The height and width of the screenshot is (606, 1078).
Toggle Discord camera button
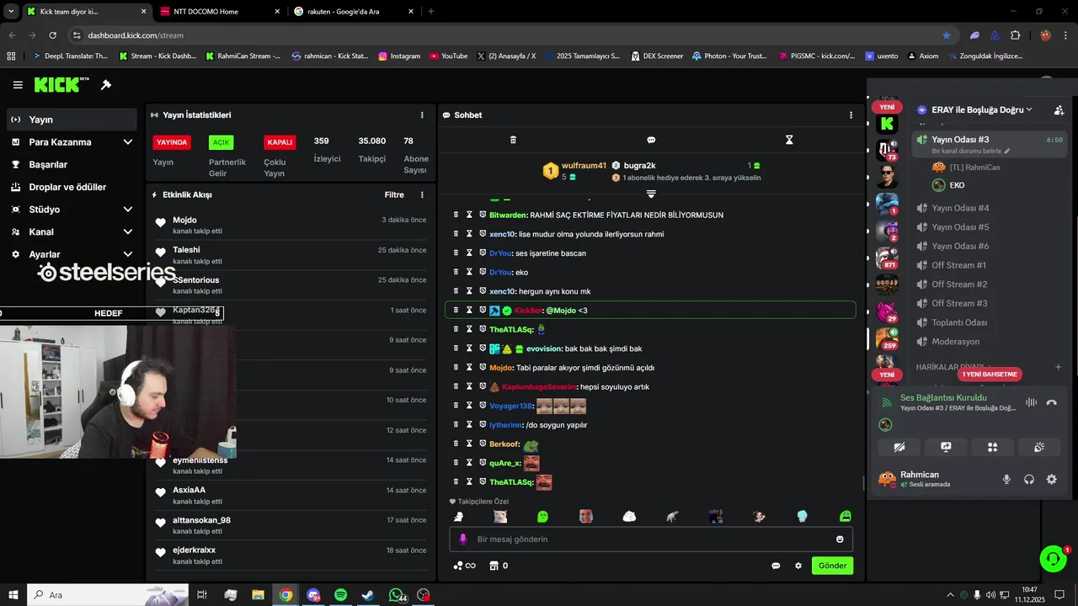(x=899, y=447)
